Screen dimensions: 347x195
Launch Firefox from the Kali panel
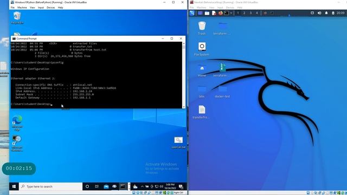(x=221, y=13)
